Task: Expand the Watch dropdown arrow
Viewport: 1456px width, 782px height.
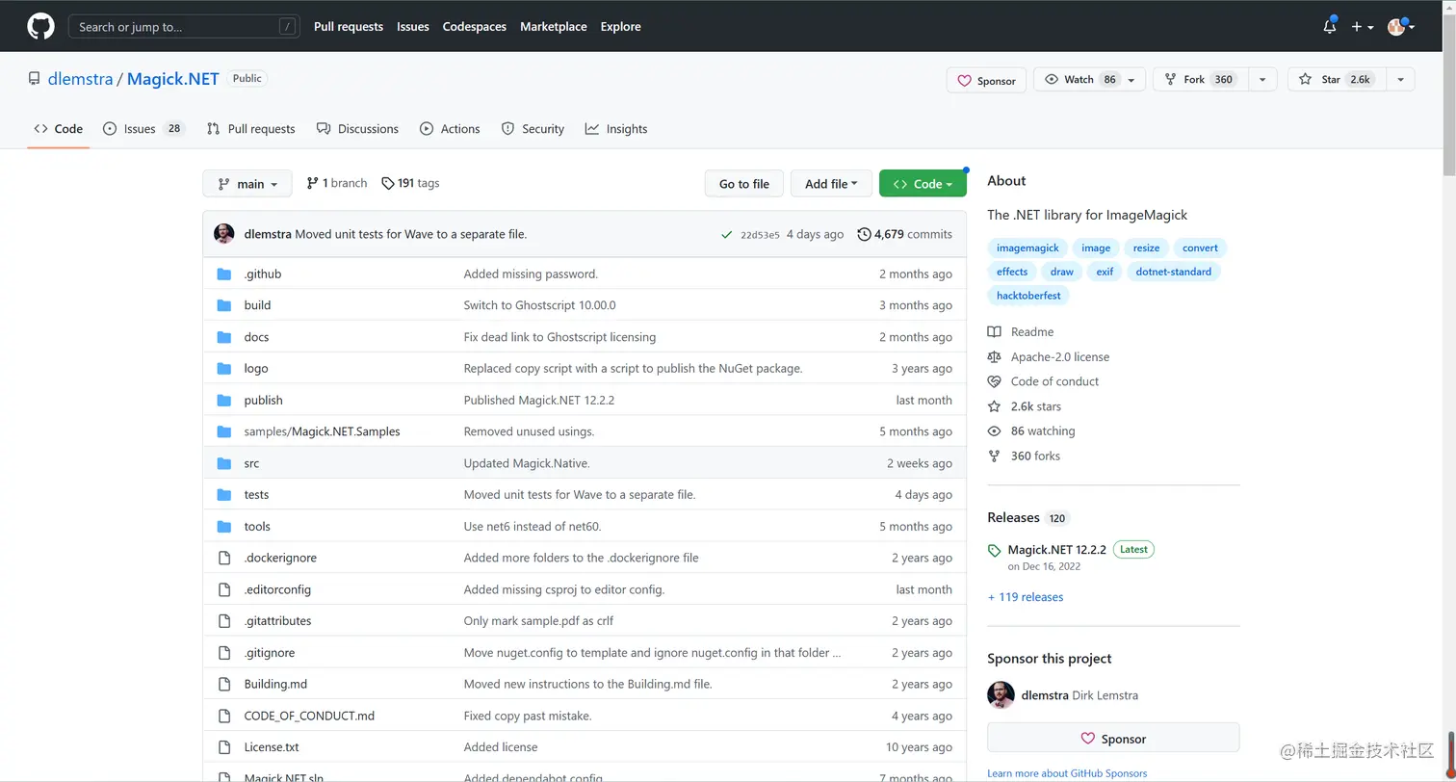Action: (x=1132, y=80)
